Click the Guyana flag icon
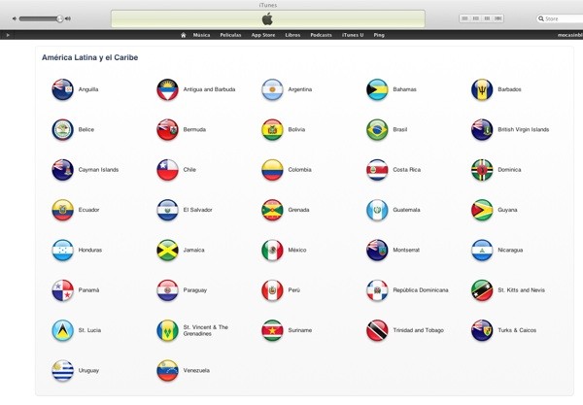The image size is (583, 405). point(482,210)
